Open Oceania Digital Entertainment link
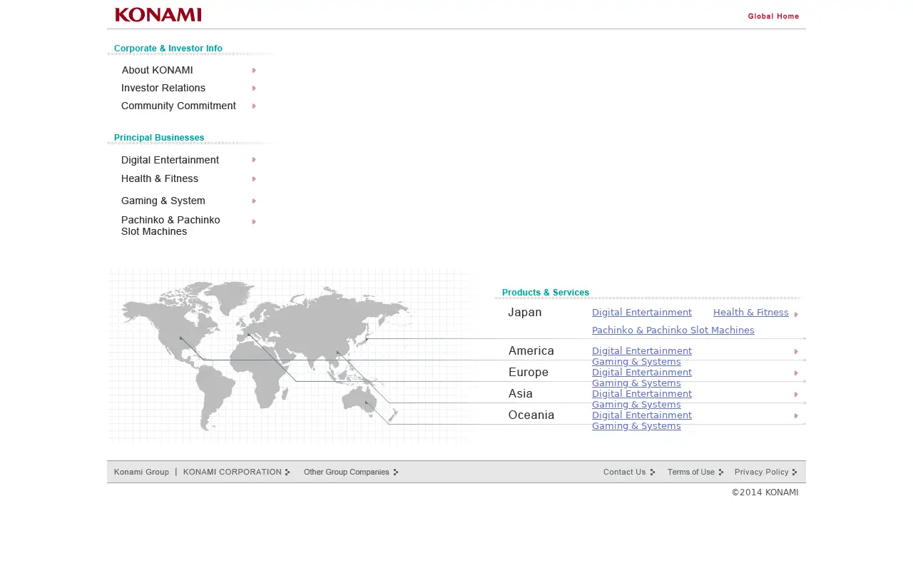This screenshot has width=913, height=571. [642, 415]
